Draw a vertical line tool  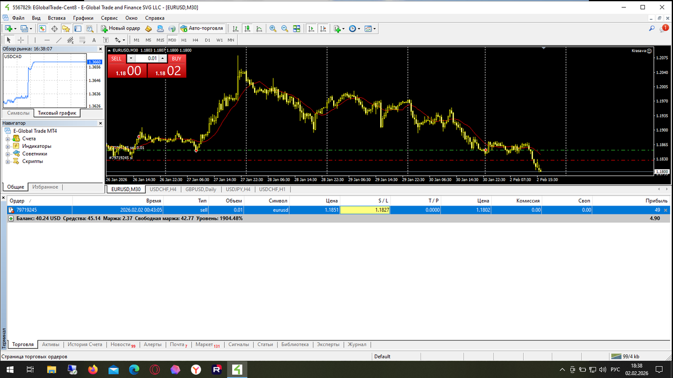(35, 40)
